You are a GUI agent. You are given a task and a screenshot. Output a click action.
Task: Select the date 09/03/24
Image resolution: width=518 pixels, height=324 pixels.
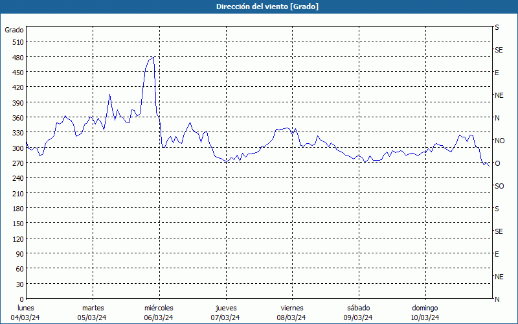tap(358, 318)
